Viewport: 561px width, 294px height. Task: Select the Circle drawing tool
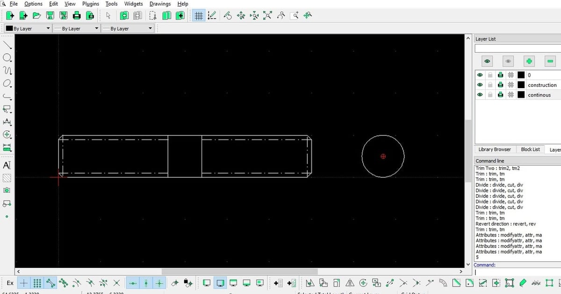(7, 57)
